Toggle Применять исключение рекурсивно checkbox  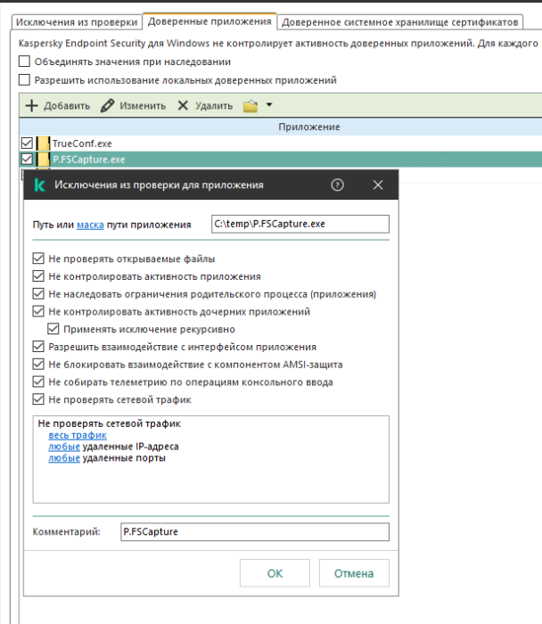[x=53, y=329]
